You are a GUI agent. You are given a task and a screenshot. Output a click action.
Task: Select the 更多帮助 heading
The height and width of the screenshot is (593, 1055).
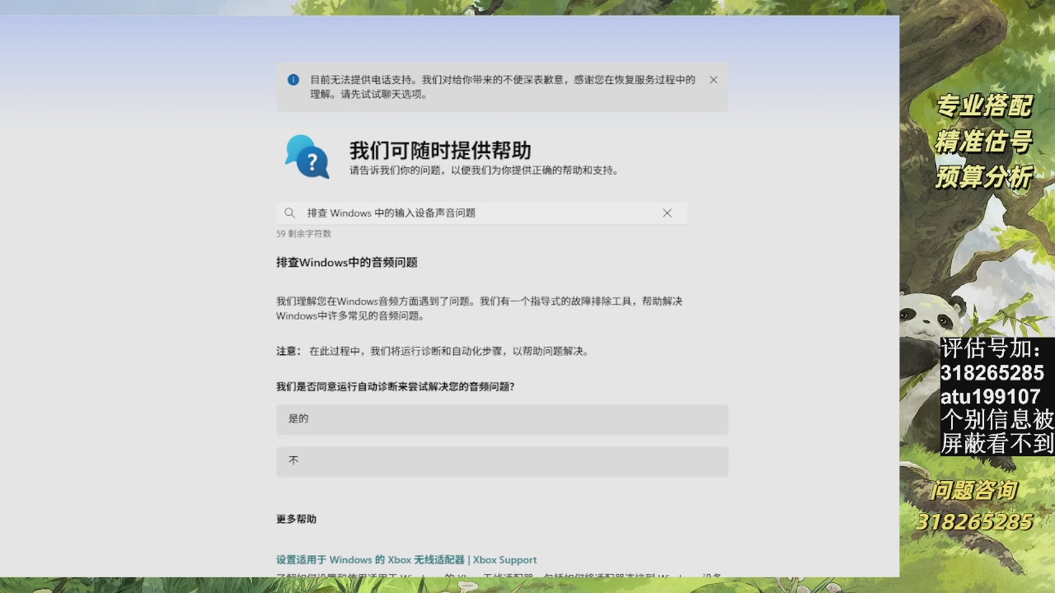(296, 519)
